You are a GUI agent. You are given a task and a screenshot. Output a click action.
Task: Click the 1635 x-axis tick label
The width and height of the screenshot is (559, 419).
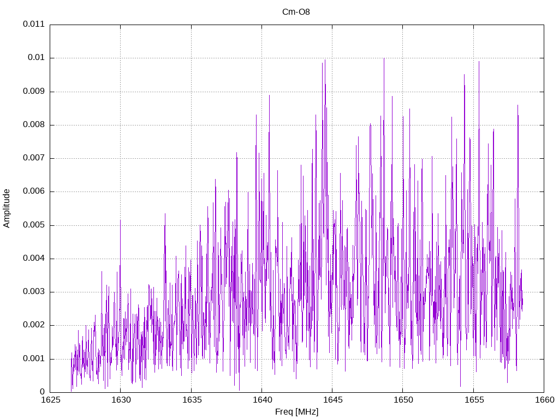pos(192,400)
